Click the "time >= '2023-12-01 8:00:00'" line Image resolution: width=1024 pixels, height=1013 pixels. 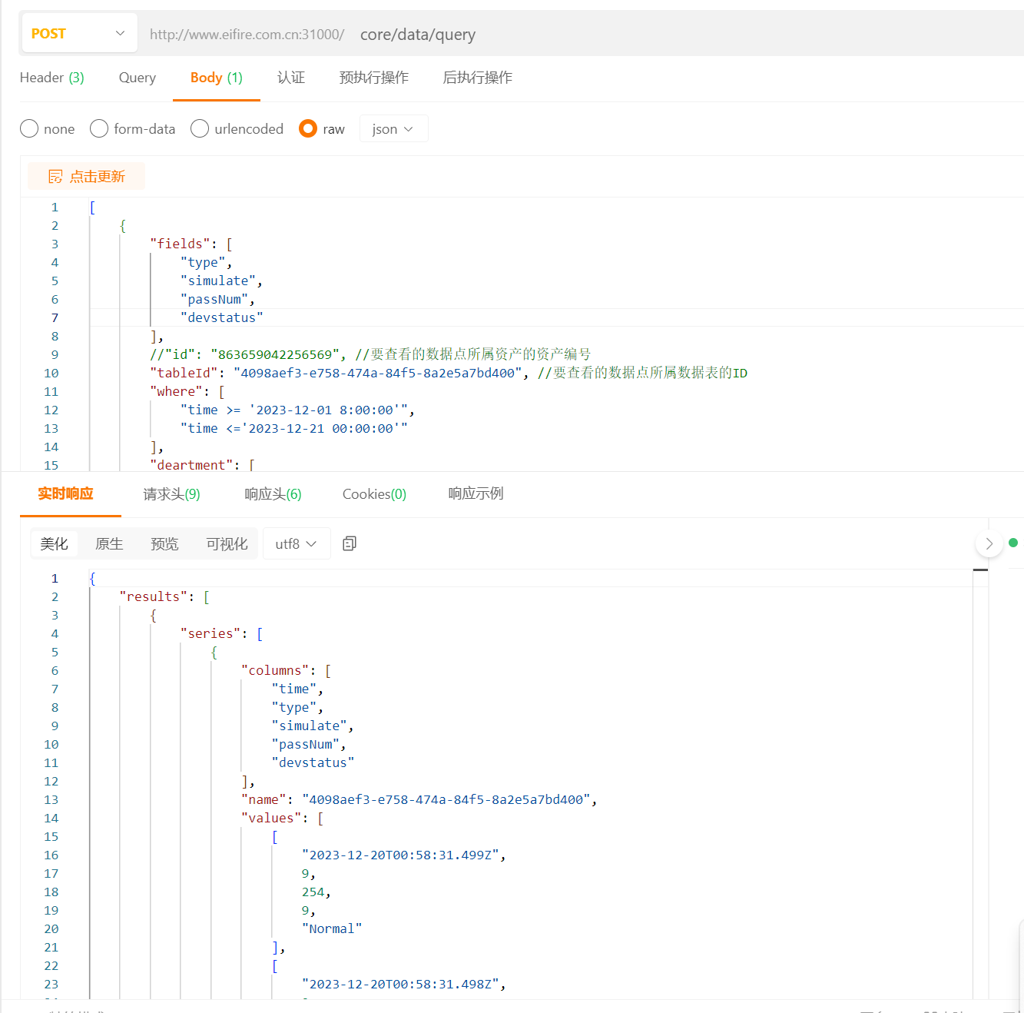tap(298, 410)
